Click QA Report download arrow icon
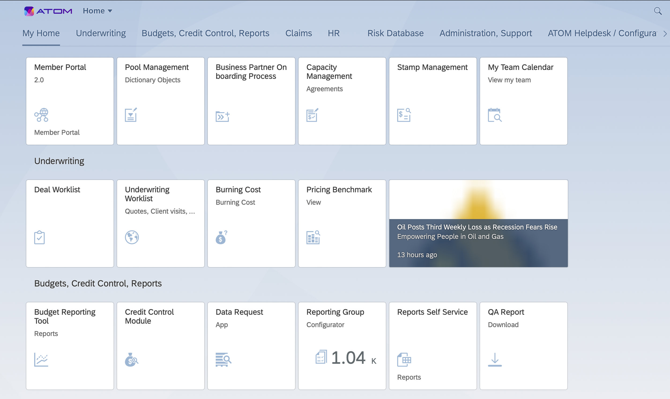Screen dimensions: 670x399 pyautogui.click(x=494, y=360)
